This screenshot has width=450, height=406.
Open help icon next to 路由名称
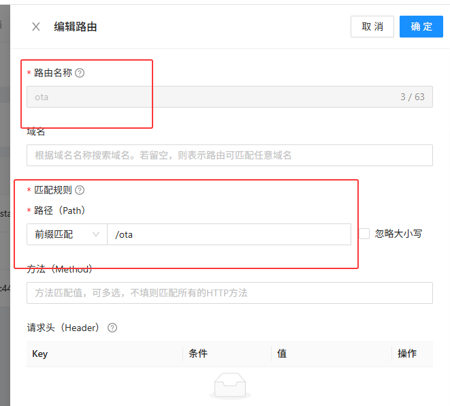click(x=80, y=73)
